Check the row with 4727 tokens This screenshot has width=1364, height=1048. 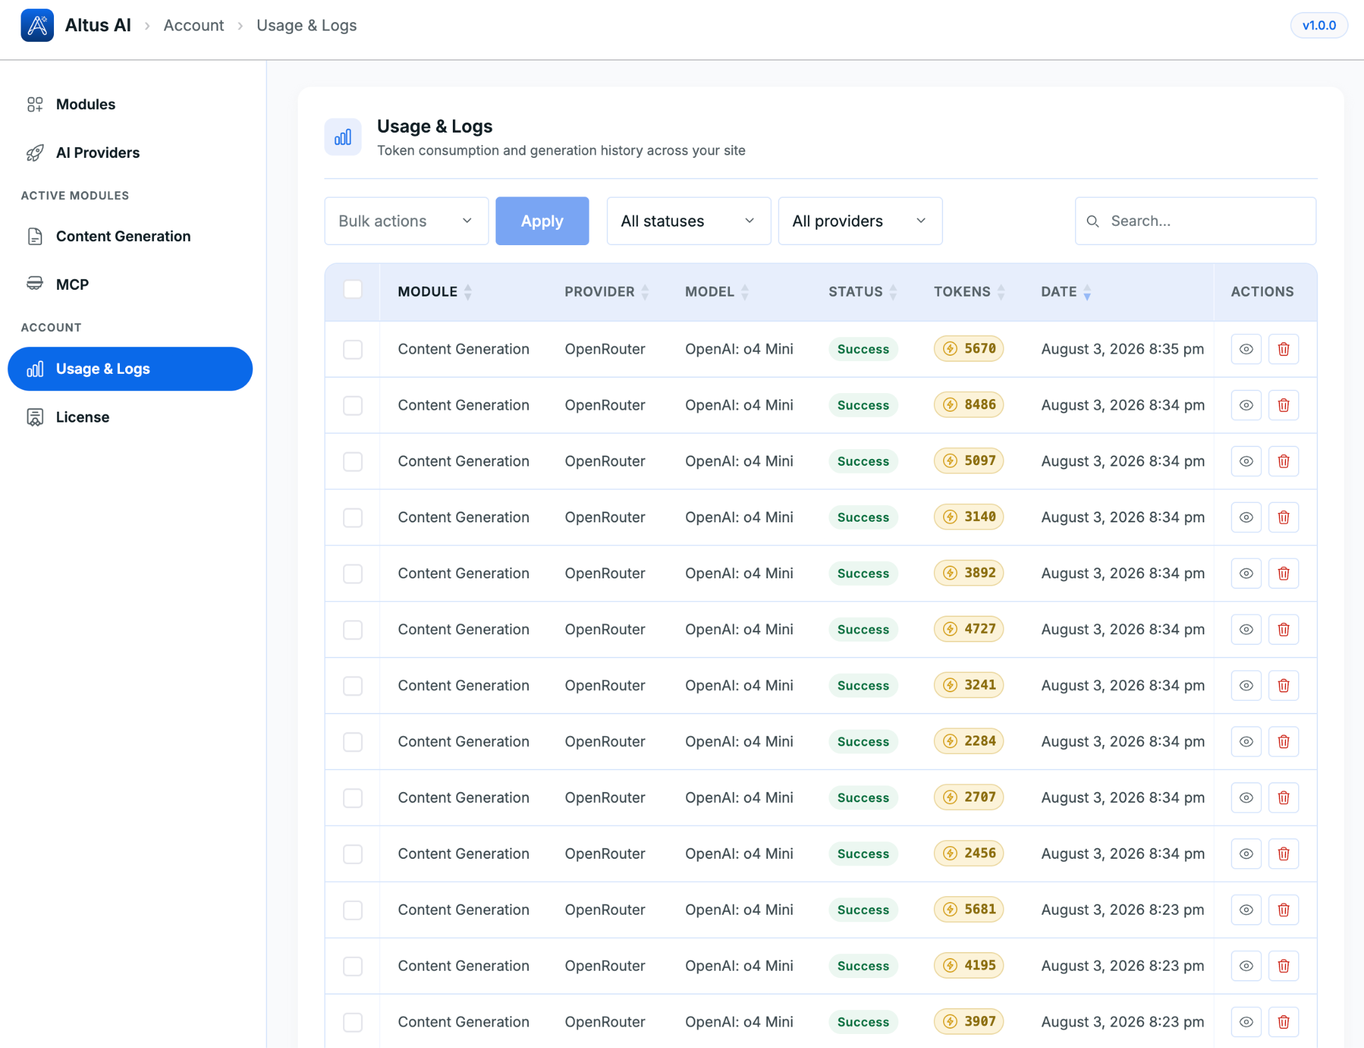coord(352,630)
